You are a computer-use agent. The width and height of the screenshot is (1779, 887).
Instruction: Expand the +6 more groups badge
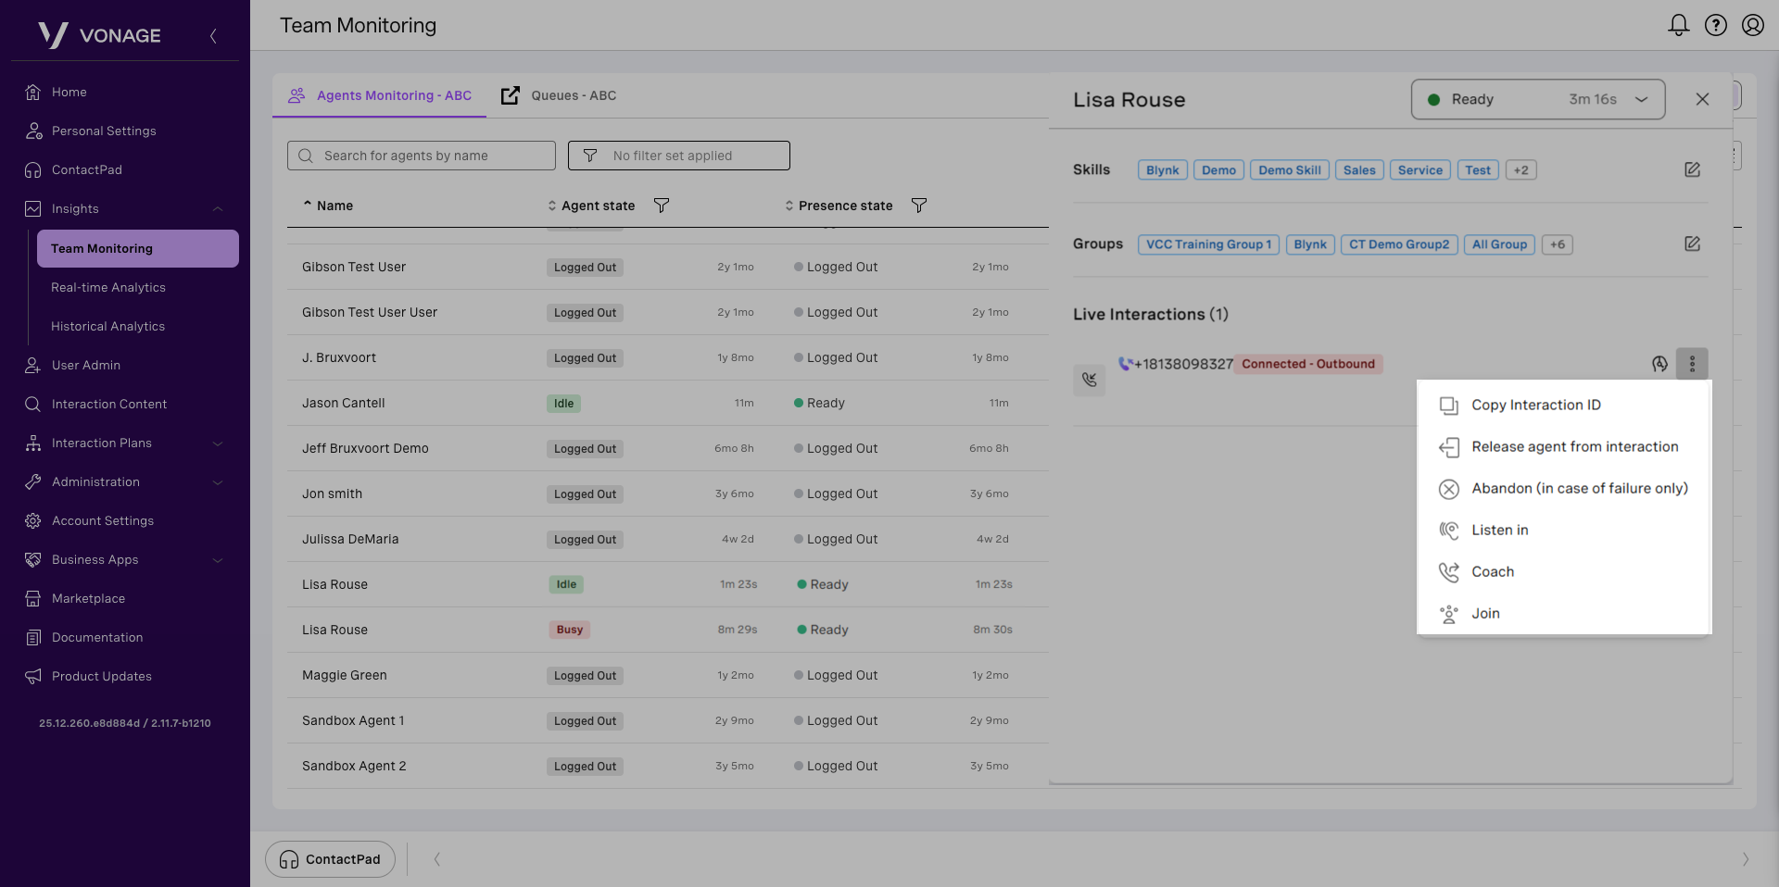(x=1557, y=244)
